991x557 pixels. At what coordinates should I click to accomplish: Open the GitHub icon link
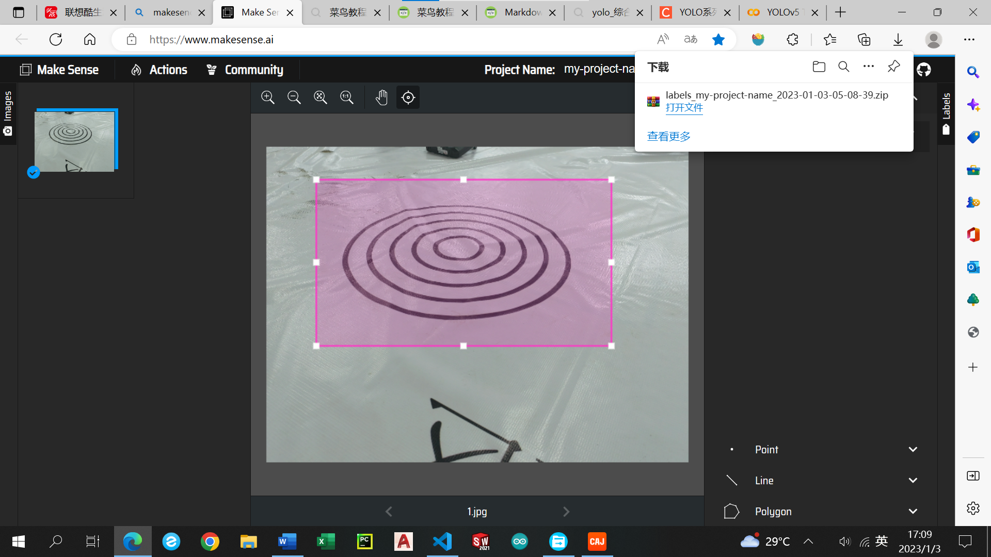[924, 70]
